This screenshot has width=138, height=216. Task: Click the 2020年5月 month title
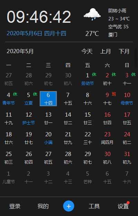(20, 51)
